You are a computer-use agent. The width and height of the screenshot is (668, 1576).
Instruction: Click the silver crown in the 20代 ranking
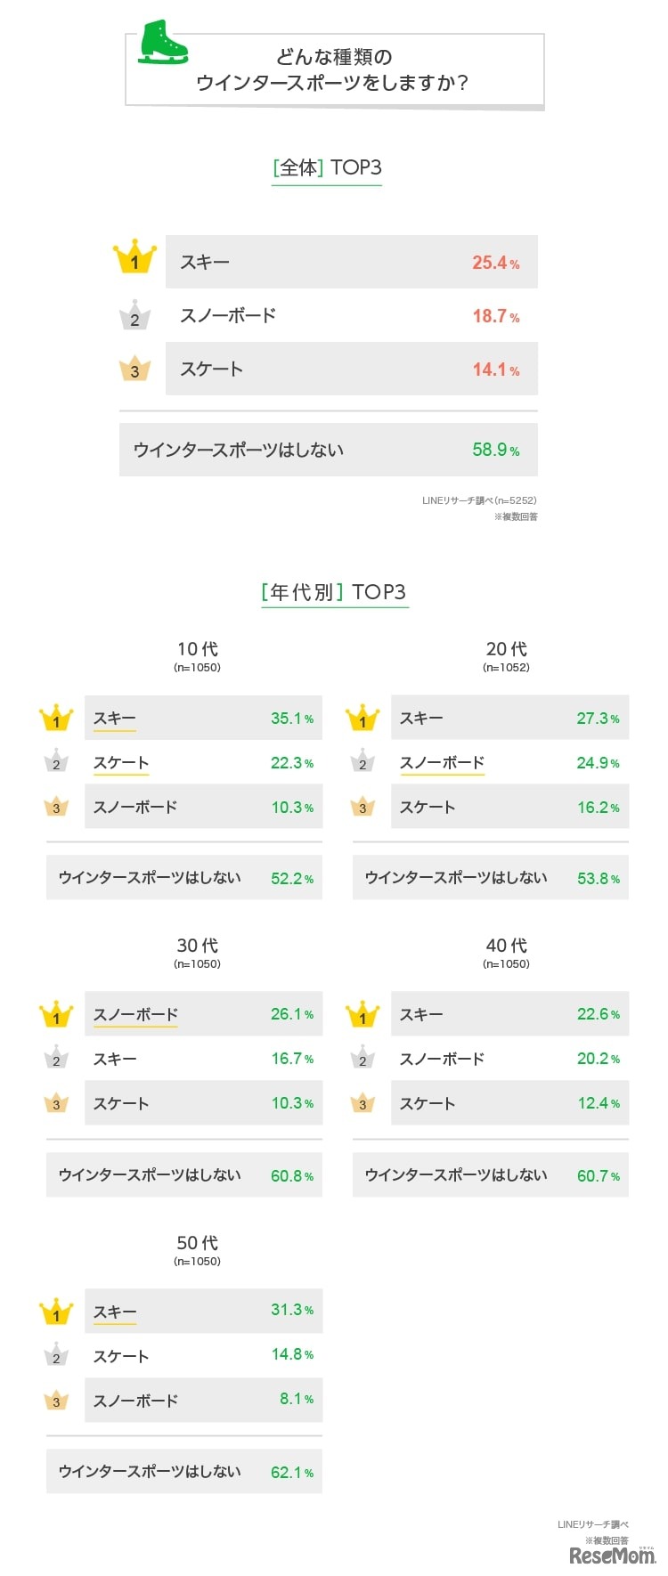363,763
